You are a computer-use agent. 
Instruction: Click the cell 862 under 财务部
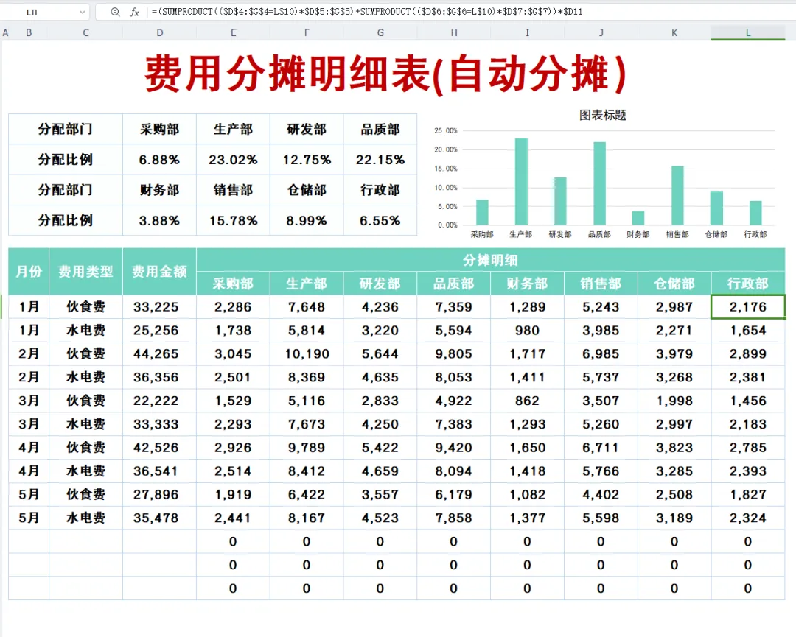coord(527,401)
